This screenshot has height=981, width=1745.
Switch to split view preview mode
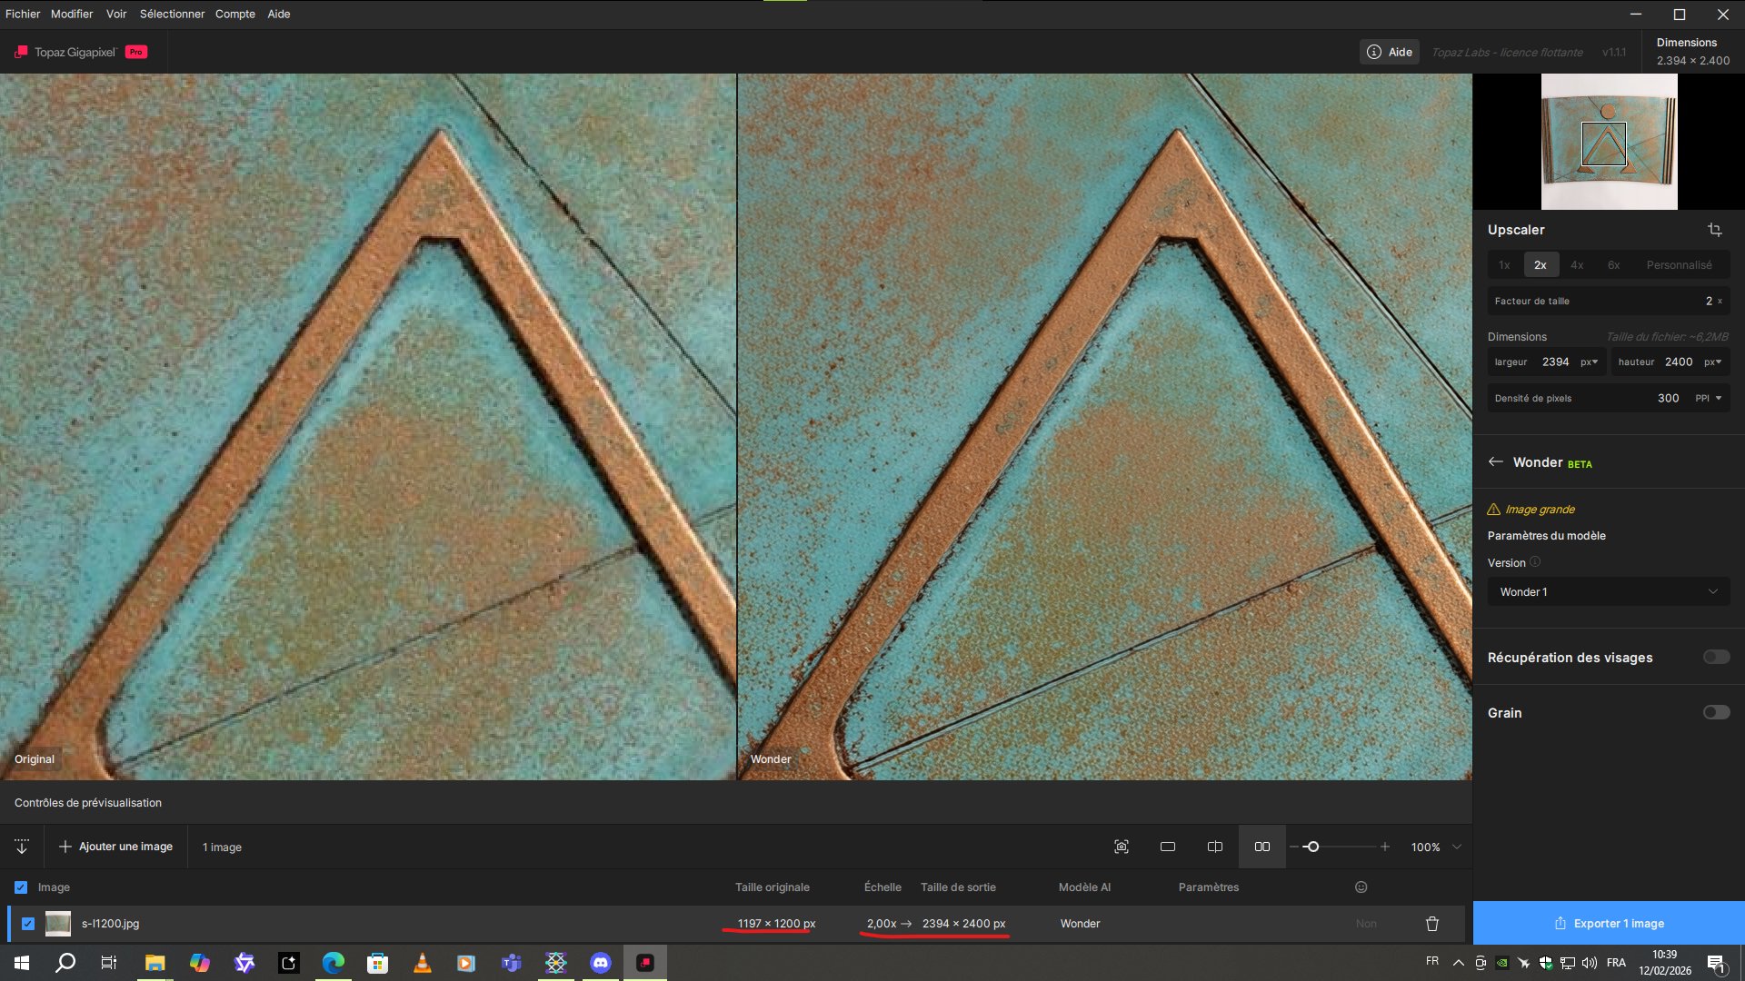pyautogui.click(x=1215, y=847)
